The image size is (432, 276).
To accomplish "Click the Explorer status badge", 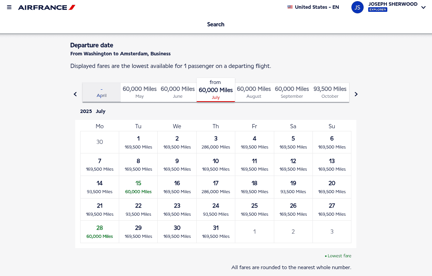I will pyautogui.click(x=377, y=9).
